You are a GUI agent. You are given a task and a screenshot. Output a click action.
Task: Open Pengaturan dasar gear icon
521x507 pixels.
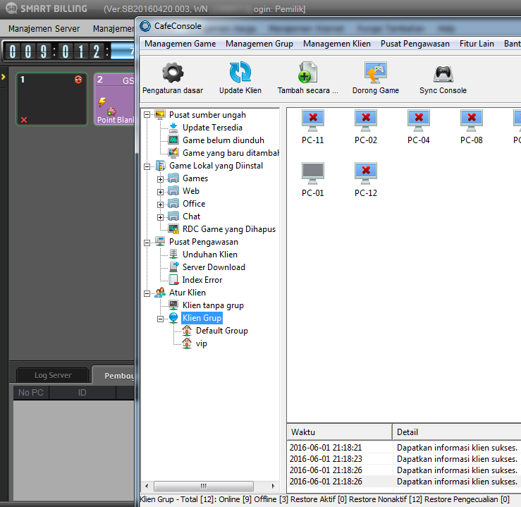(173, 73)
